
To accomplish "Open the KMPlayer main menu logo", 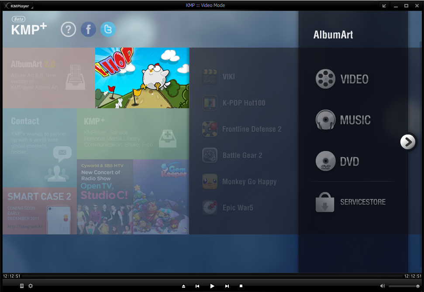I will pos(17,6).
